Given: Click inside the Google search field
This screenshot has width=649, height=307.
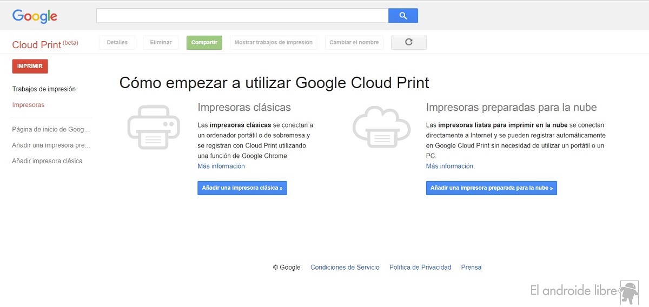Looking at the screenshot, I should tap(242, 16).
